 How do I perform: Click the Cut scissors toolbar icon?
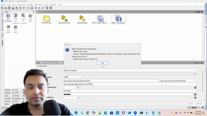tap(13, 8)
